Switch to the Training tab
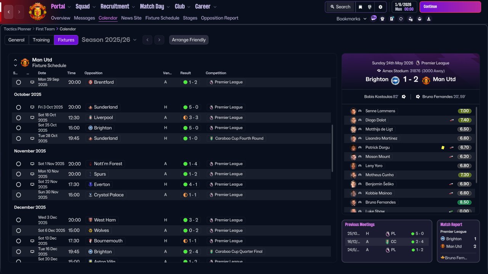This screenshot has height=274, width=488. 41,40
